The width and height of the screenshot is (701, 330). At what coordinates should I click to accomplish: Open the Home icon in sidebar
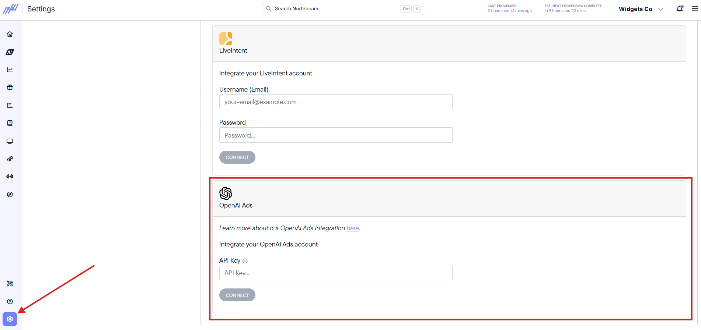10,34
